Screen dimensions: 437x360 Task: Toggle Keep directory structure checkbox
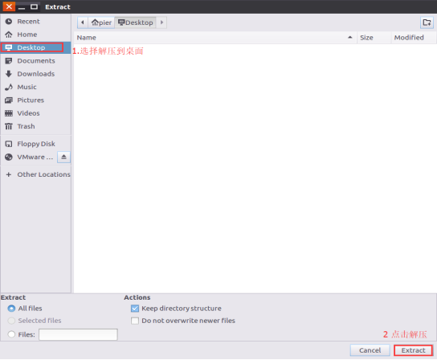tap(135, 309)
